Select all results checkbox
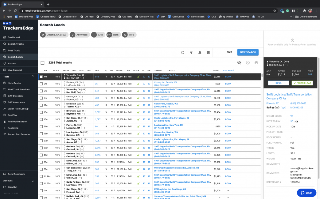320x199 pixels. click(x=42, y=63)
